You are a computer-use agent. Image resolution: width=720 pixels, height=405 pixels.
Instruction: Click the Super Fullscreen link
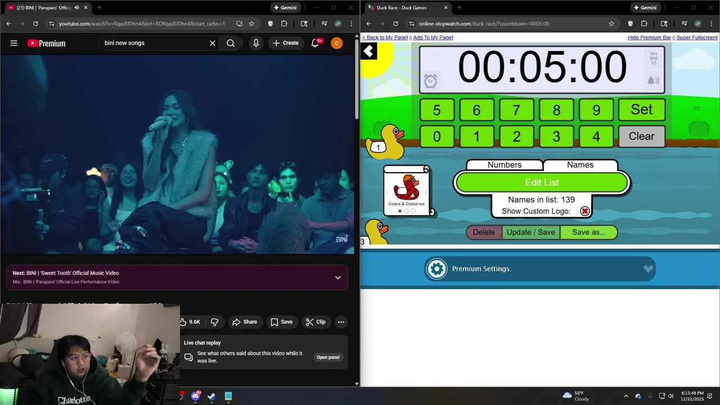(x=697, y=38)
